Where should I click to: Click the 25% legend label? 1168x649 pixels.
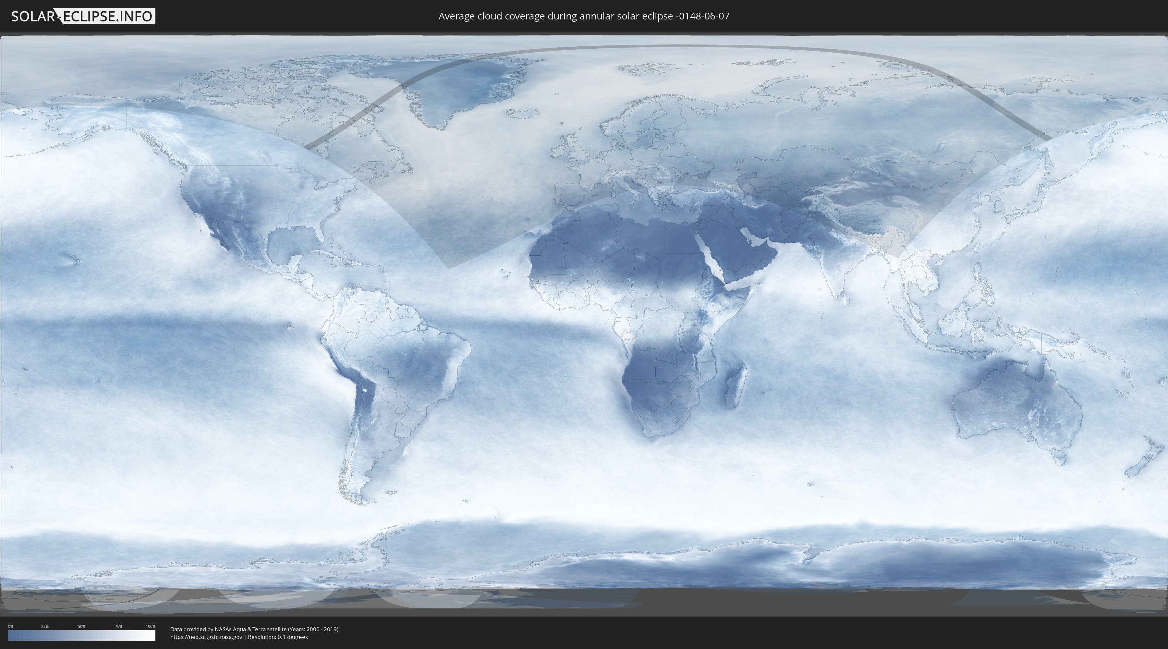coord(45,626)
